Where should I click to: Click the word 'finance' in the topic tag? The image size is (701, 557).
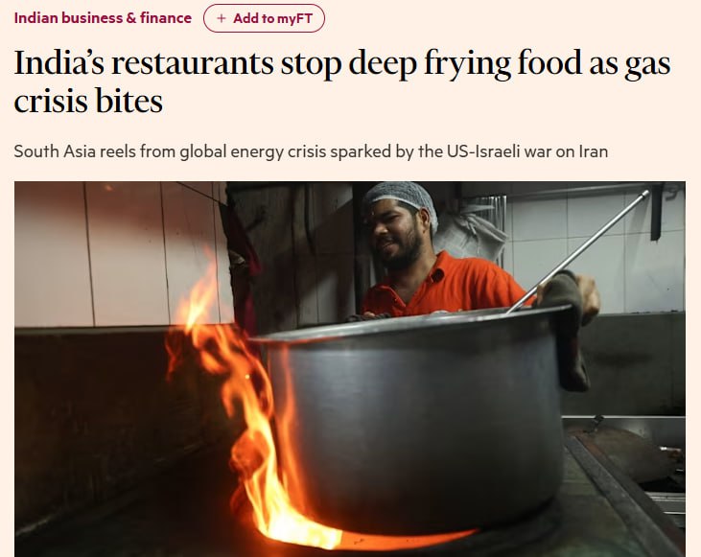tap(166, 18)
